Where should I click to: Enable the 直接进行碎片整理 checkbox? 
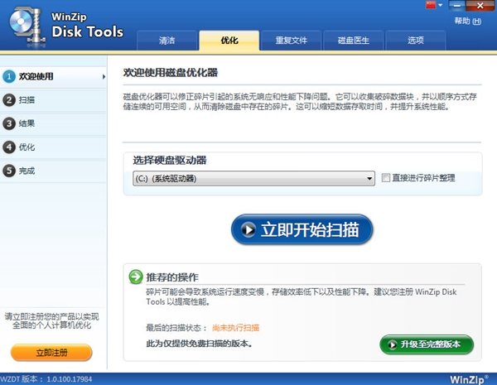click(386, 178)
